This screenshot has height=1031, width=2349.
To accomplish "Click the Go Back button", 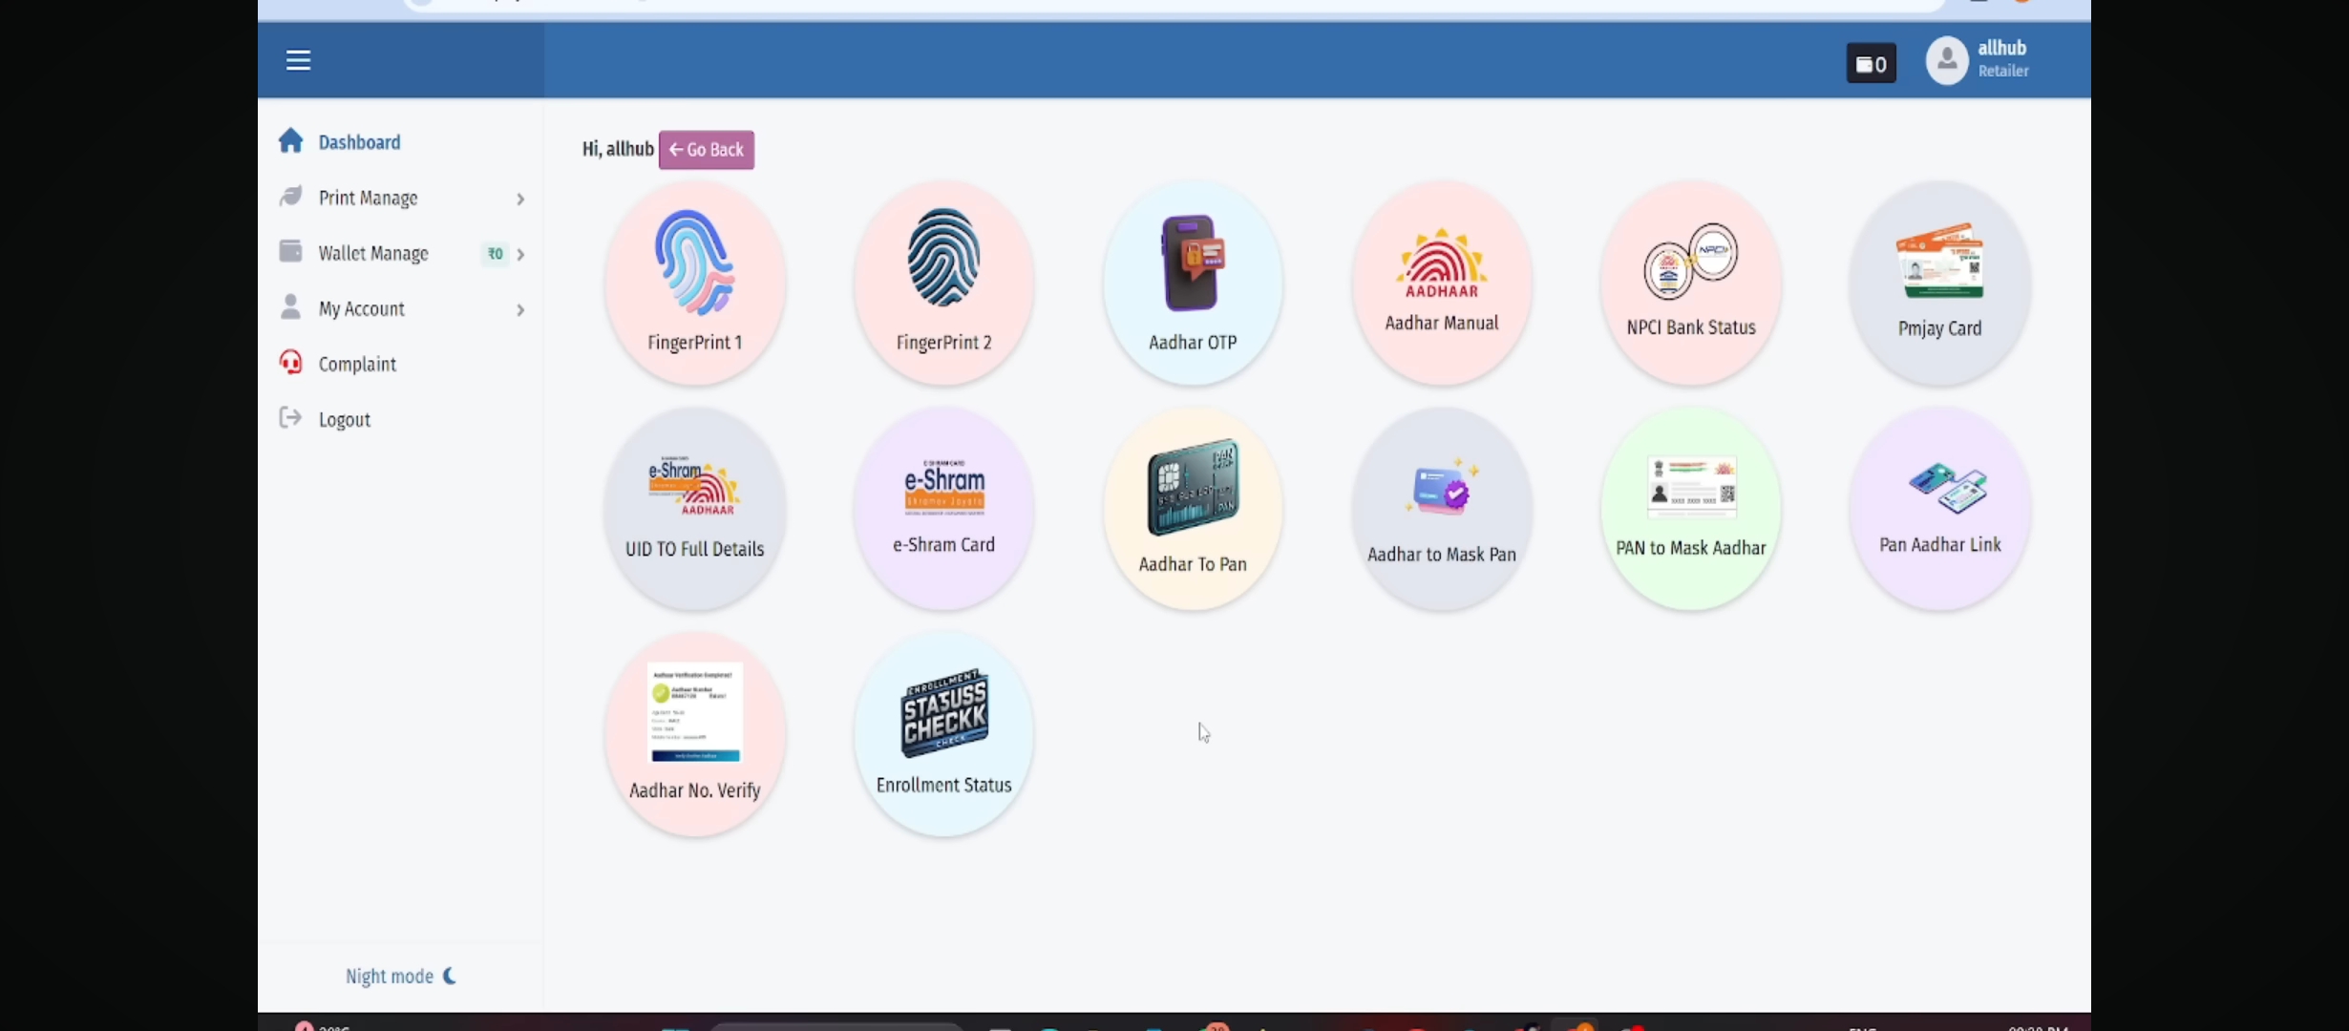I will click(x=706, y=150).
